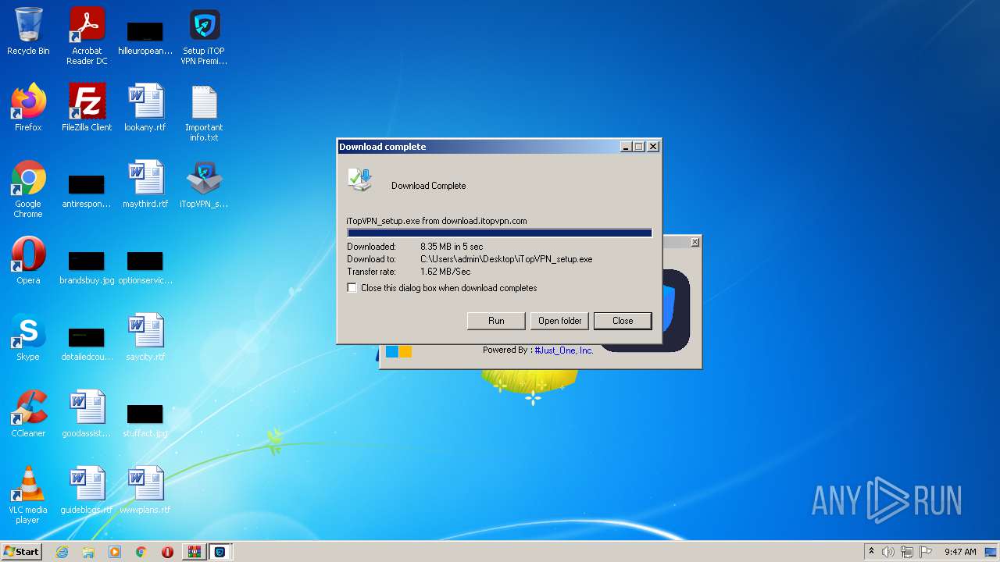1000x562 pixels.
Task: Click the 1.62 MB/Sec transfer rate
Action: click(x=445, y=272)
